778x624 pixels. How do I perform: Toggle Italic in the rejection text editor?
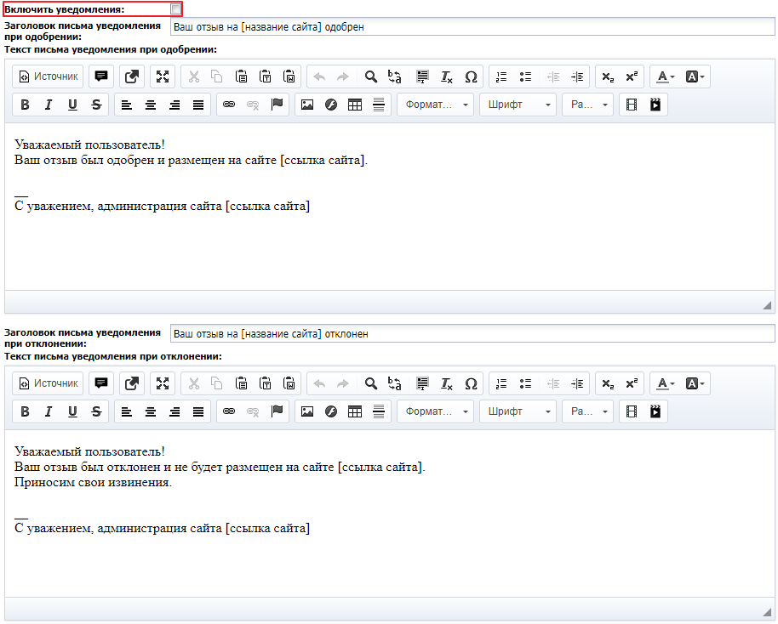tap(49, 411)
